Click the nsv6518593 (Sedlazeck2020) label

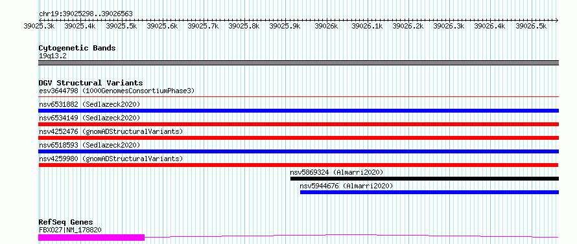pyautogui.click(x=89, y=145)
